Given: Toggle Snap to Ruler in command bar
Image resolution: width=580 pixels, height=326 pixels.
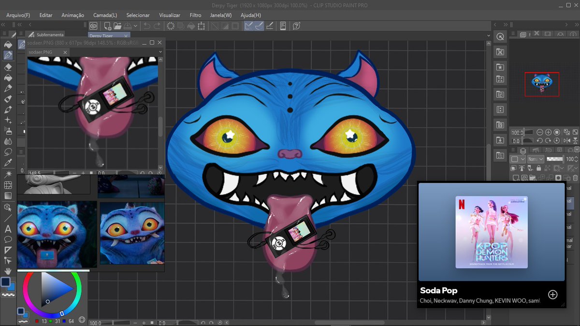Looking at the screenshot, I should point(248,26).
